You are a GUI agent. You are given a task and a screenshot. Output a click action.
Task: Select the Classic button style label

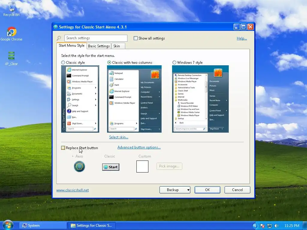[110, 156]
